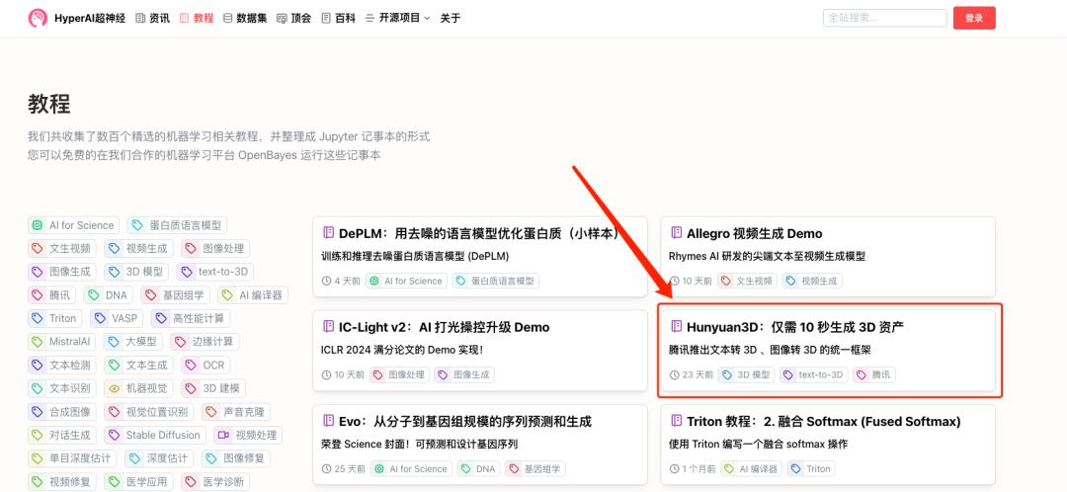This screenshot has width=1067, height=492.
Task: Go to the 顶会 section
Action: [294, 19]
